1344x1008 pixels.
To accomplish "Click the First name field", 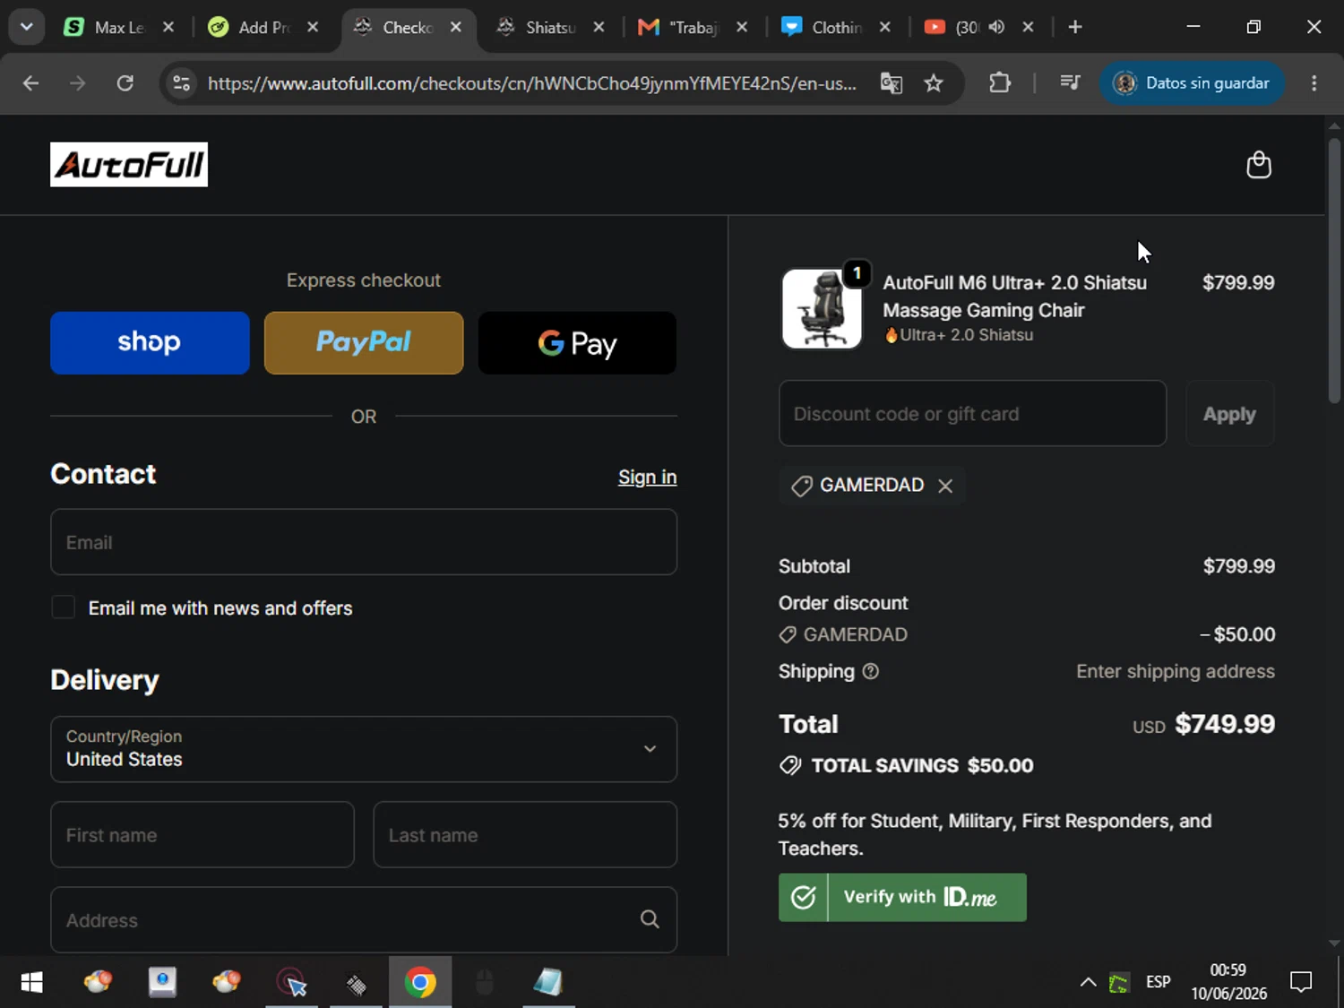I will 202,835.
